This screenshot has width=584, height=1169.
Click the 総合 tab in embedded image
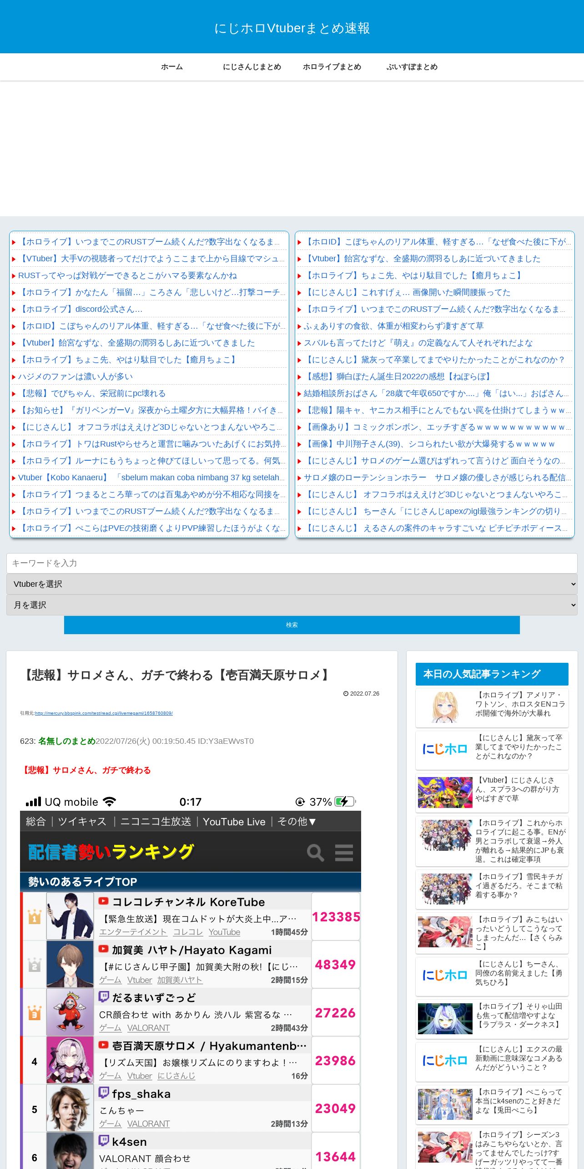point(36,822)
